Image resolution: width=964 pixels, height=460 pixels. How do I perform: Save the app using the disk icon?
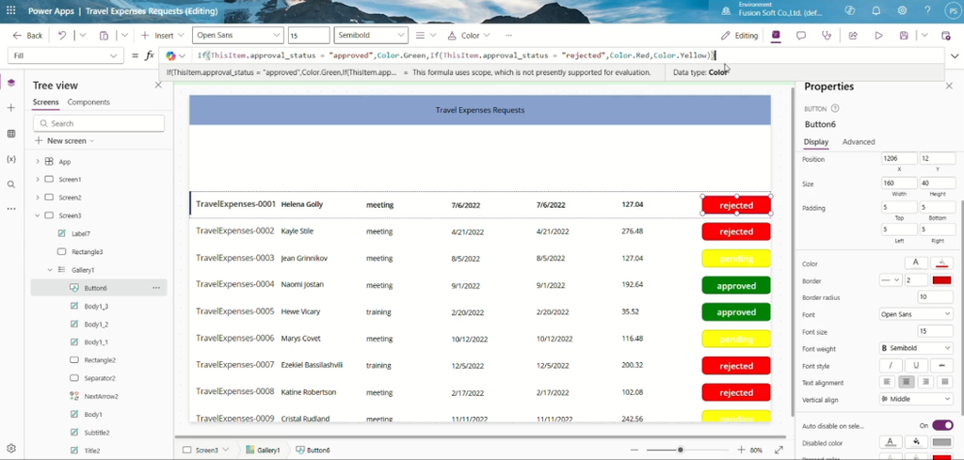click(904, 36)
